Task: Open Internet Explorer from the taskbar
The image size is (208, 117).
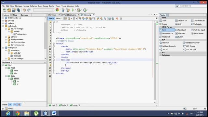Action: (8, 113)
